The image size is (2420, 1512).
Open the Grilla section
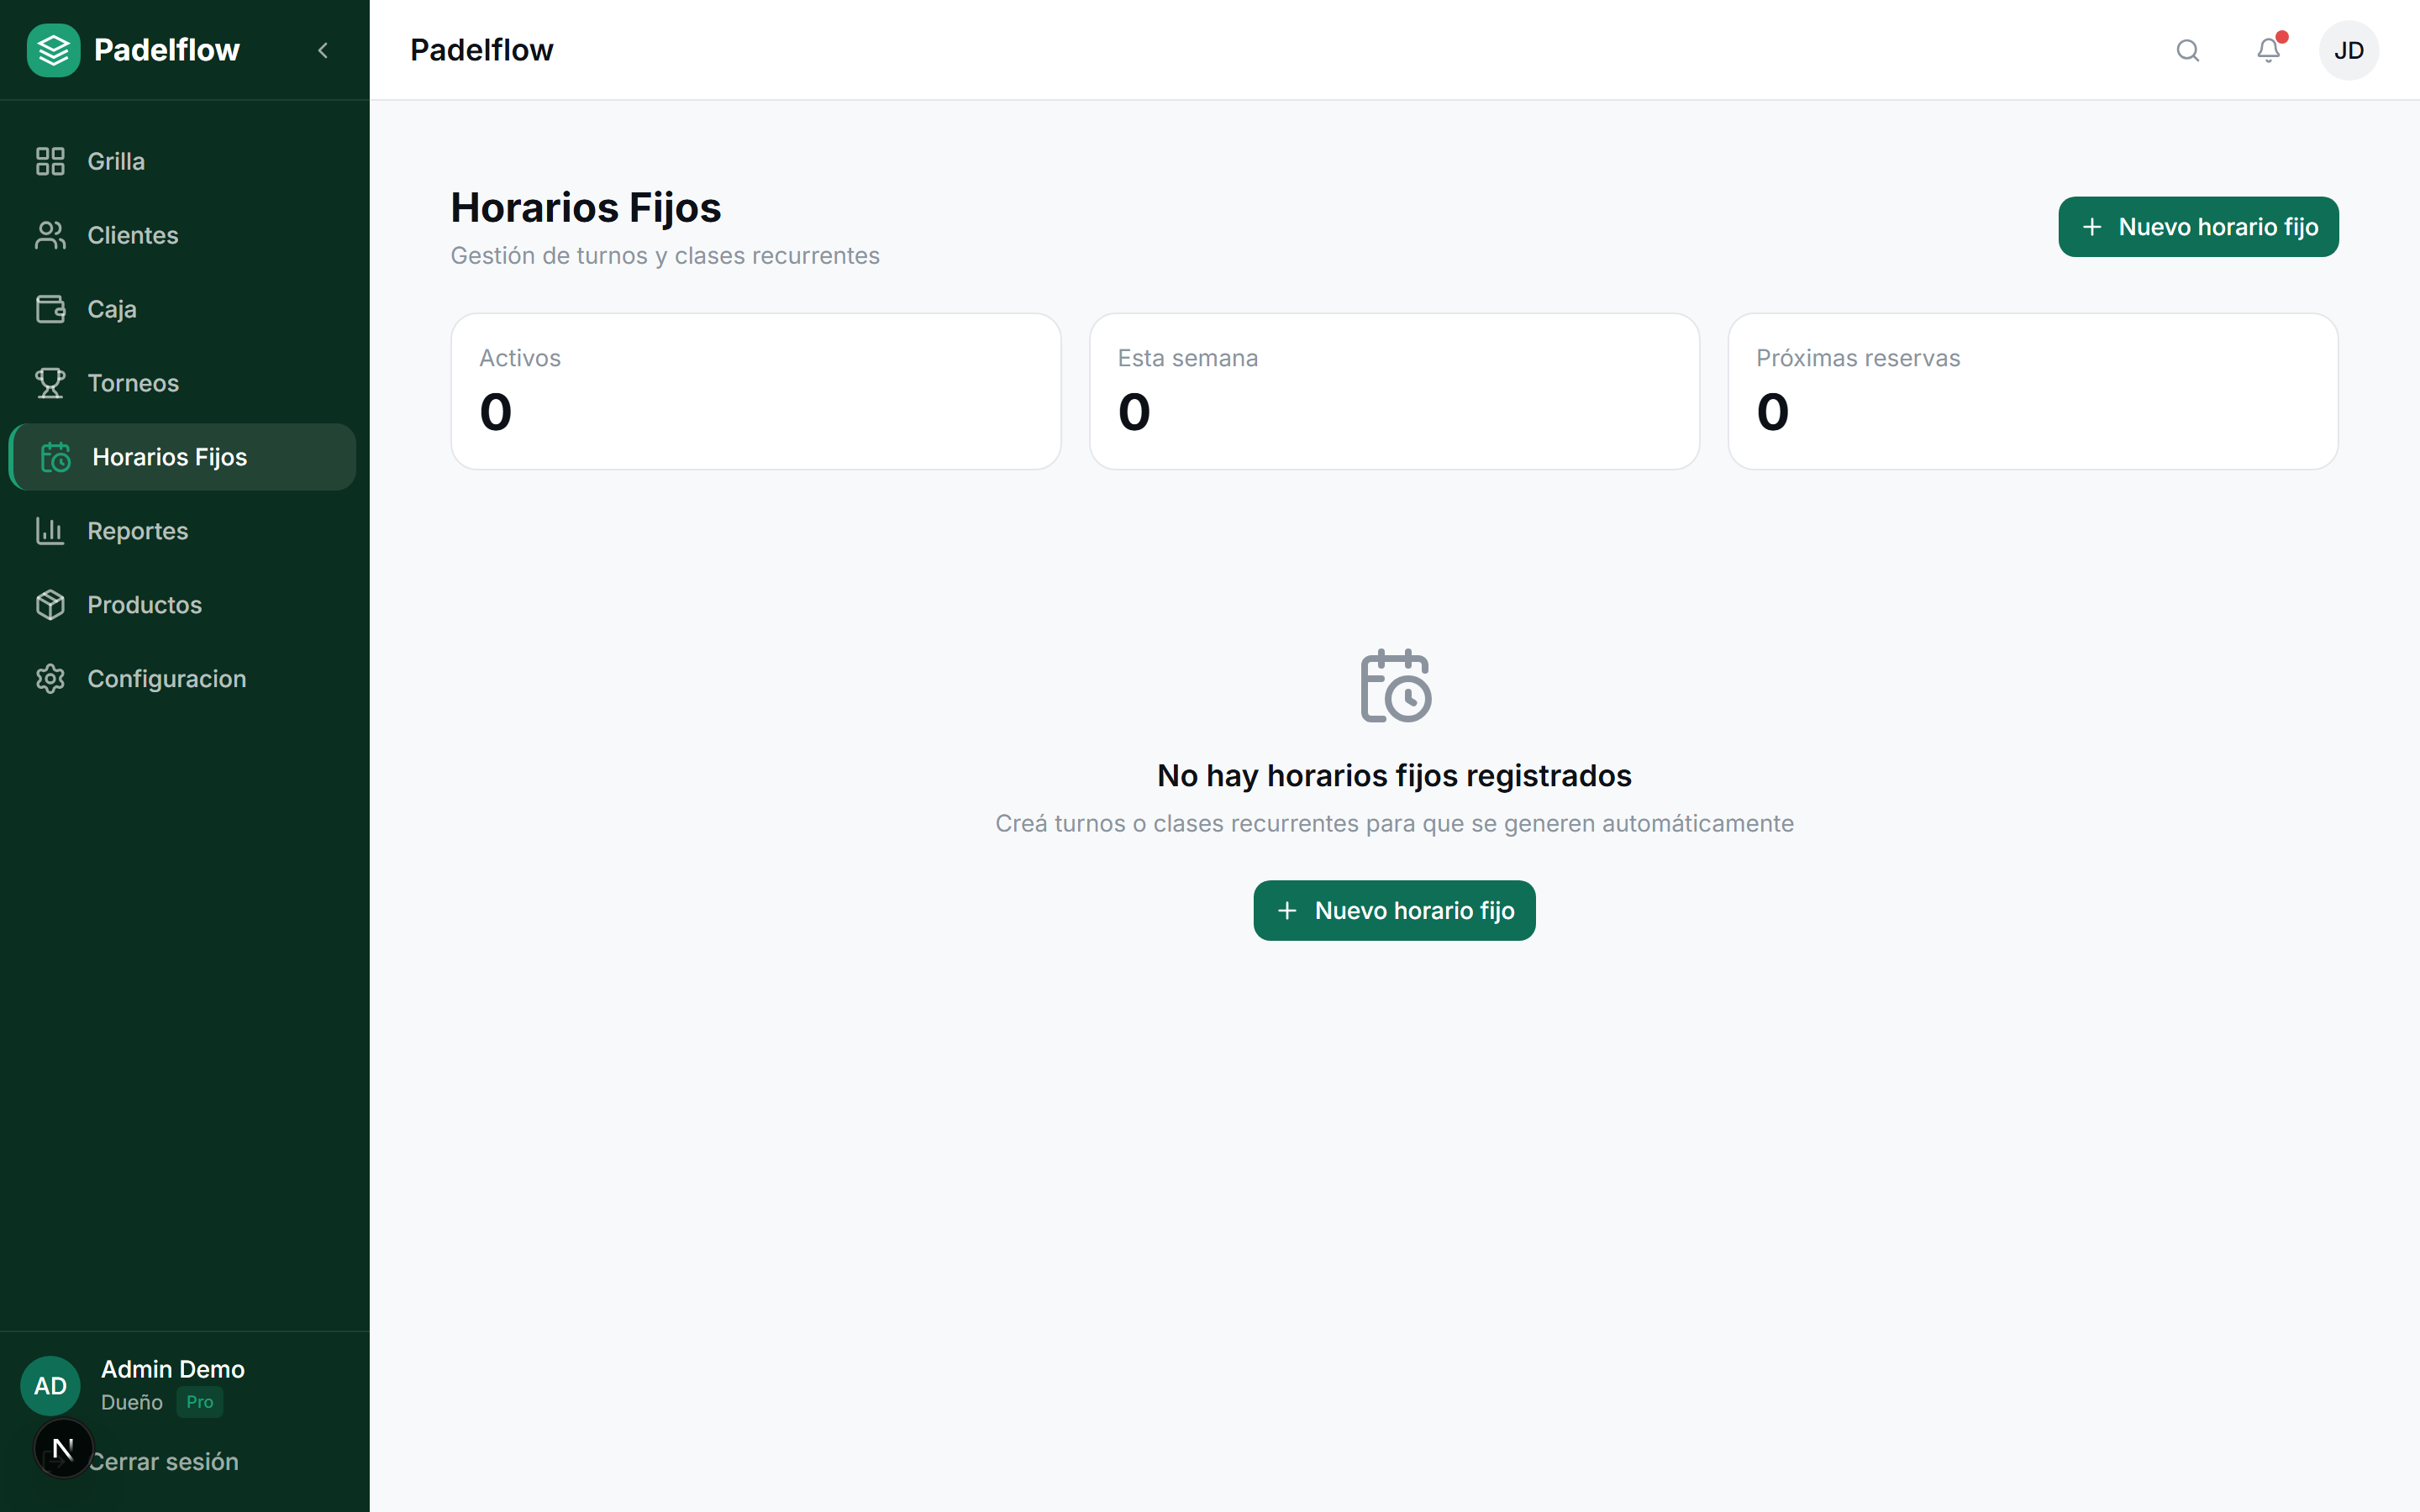[x=184, y=161]
